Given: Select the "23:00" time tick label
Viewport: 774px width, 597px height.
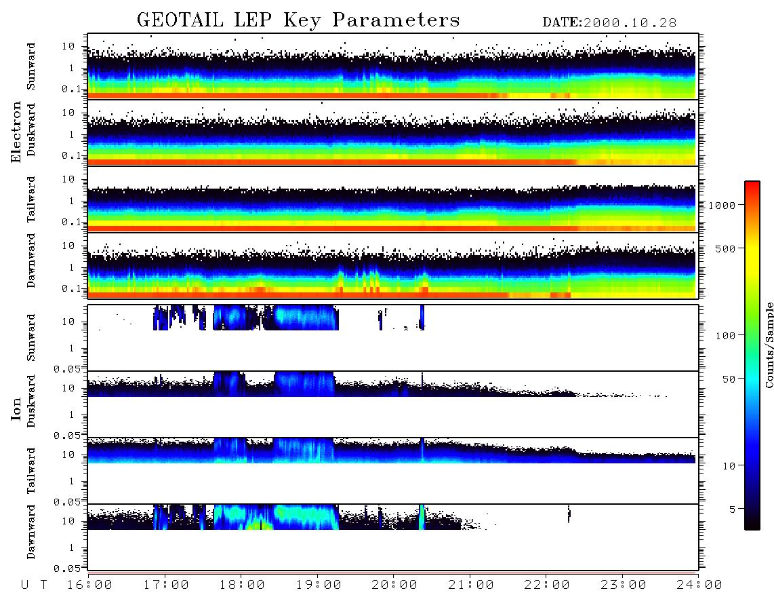Looking at the screenshot, I should coord(624,585).
